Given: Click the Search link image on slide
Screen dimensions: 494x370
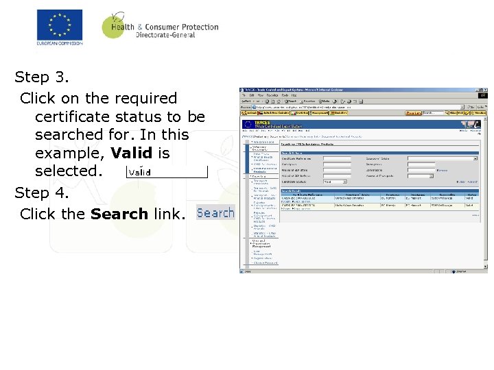Looking at the screenshot, I should [215, 212].
